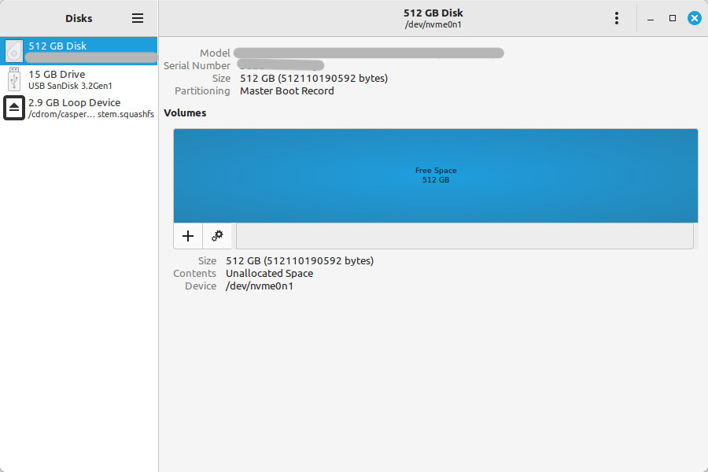Screen dimensions: 708x472
Task: Close the Disks window
Action: pyautogui.click(x=695, y=18)
